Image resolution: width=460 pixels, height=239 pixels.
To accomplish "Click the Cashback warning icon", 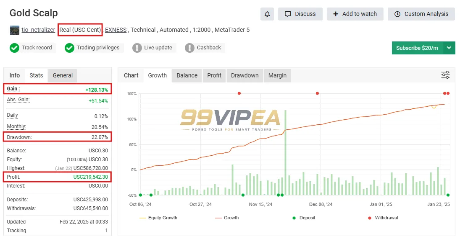I will (189, 48).
